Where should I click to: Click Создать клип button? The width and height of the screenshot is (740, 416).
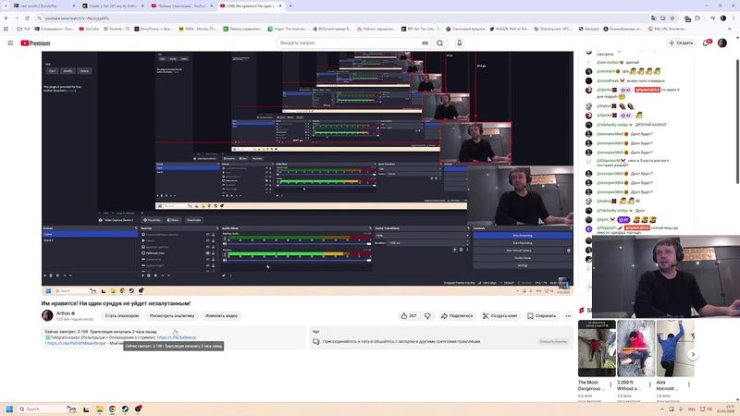tap(500, 315)
